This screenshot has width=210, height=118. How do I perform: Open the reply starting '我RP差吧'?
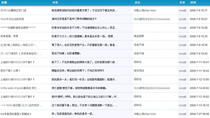pyautogui.click(x=85, y=97)
